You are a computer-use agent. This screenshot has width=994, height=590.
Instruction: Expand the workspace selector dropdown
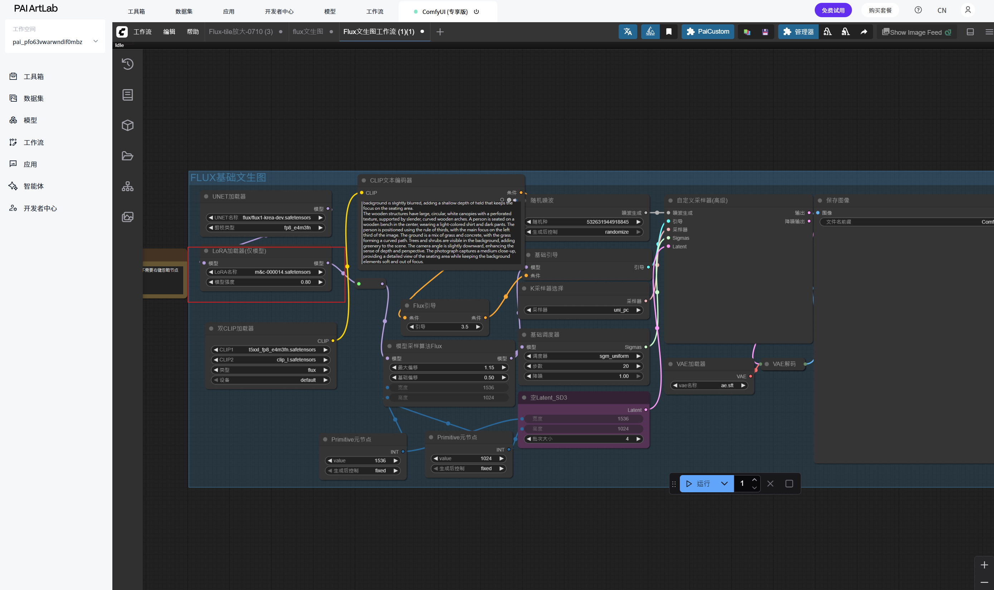coord(95,41)
